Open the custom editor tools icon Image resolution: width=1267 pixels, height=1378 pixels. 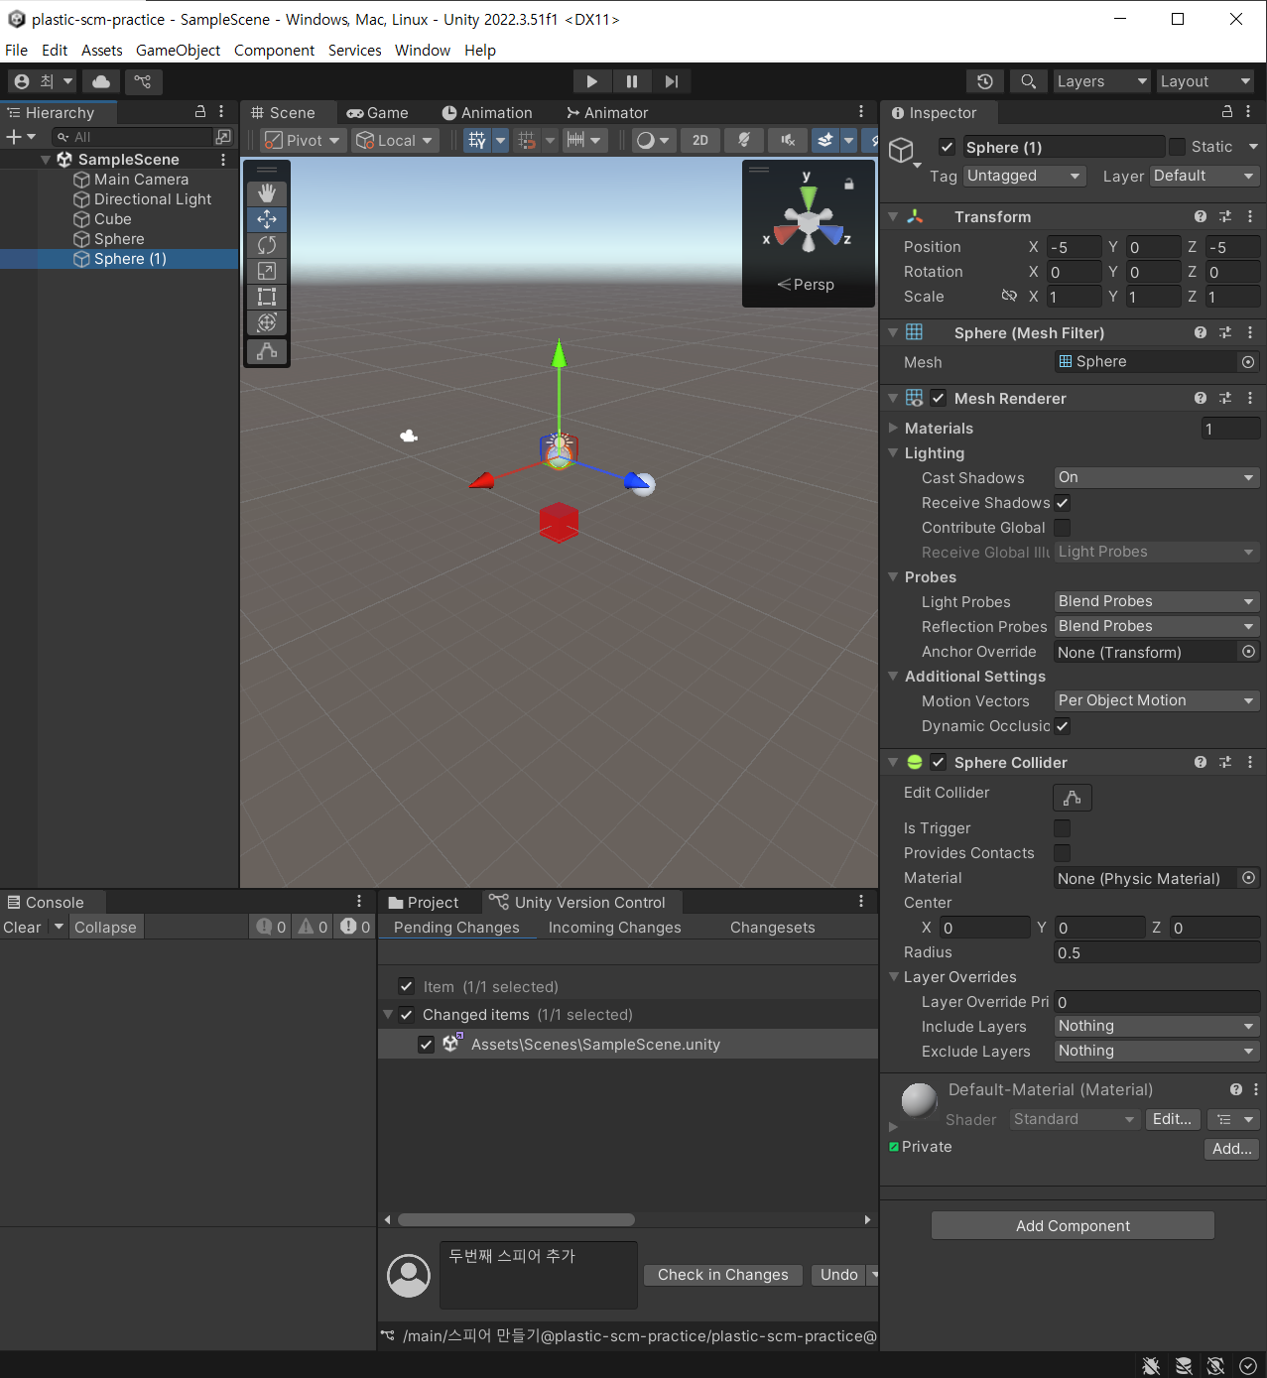pyautogui.click(x=267, y=351)
